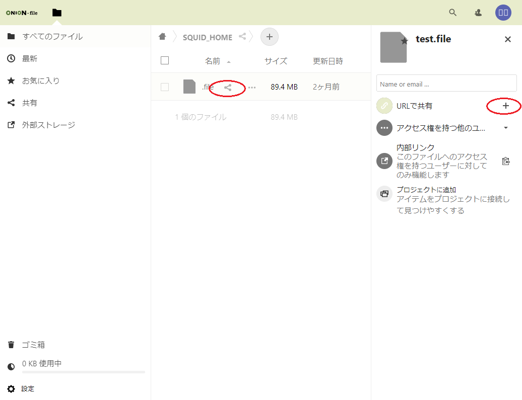This screenshot has height=400, width=522.
Task: Open お気に入り in the sidebar
Action: click(x=36, y=81)
